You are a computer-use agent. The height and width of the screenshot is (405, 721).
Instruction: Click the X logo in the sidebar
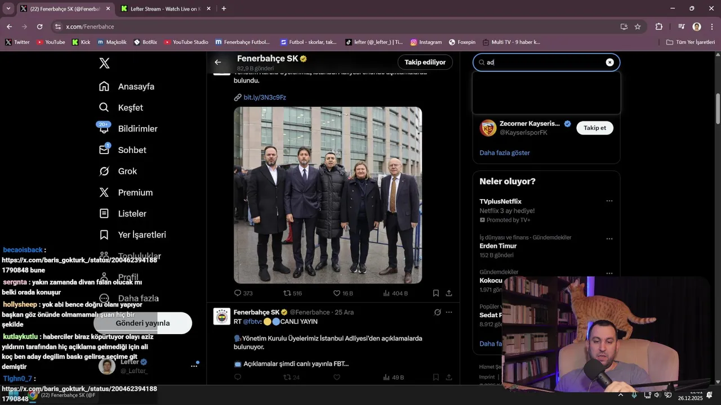coord(104,63)
